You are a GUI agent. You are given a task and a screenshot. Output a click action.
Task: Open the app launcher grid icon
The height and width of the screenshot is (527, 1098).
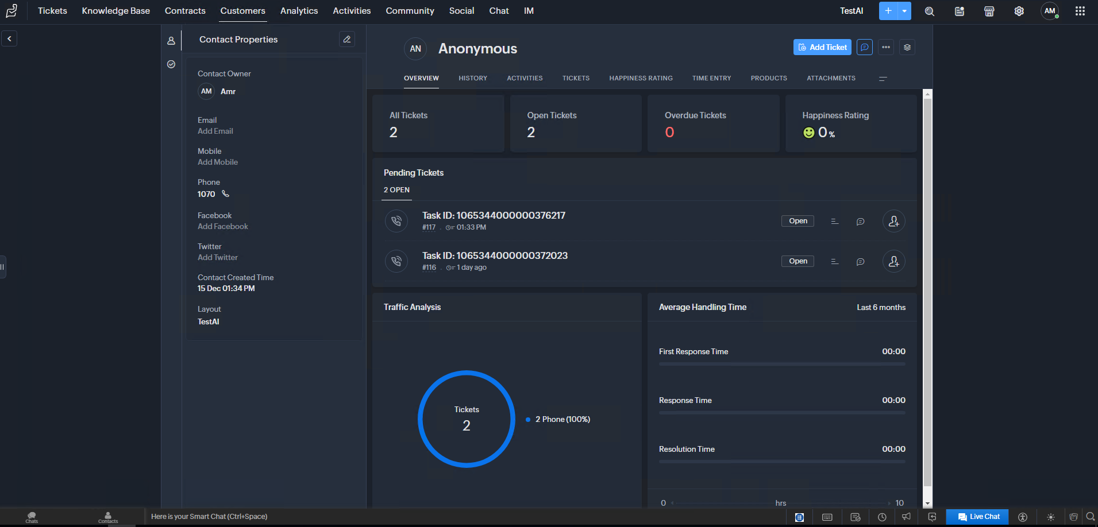pos(1080,11)
